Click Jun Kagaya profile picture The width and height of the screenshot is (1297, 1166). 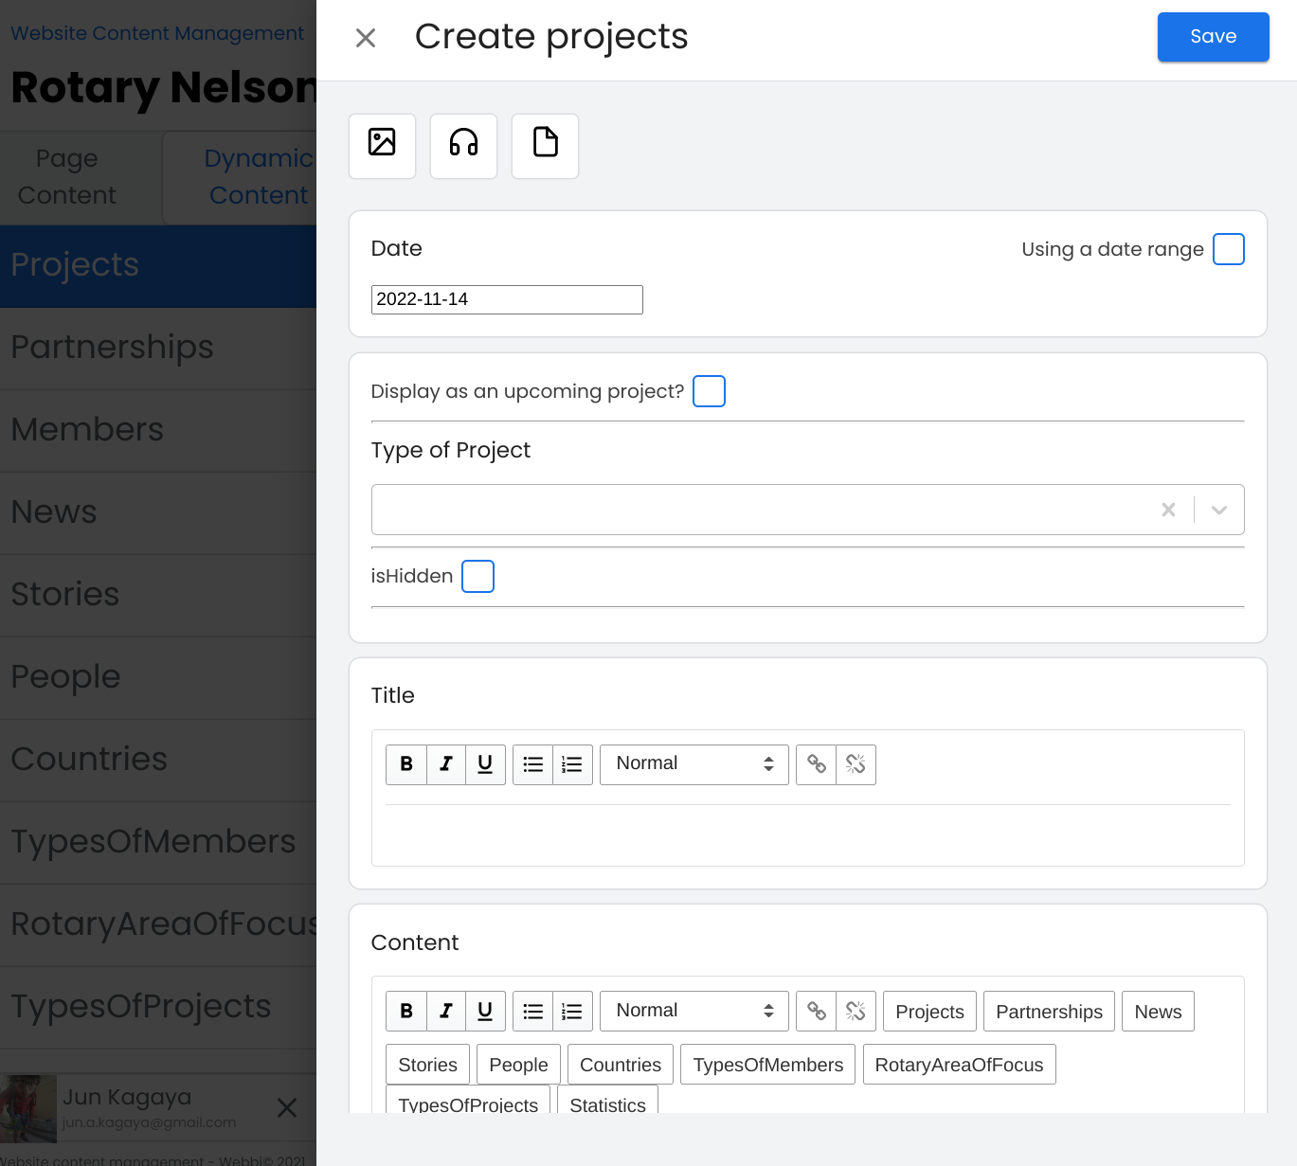pyautogui.click(x=28, y=1108)
